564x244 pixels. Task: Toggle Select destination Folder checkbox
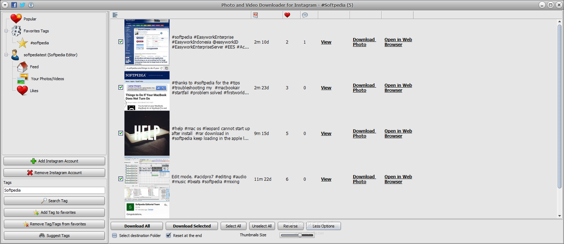pos(115,236)
